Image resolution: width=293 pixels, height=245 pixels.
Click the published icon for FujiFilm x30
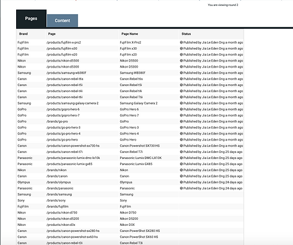[181, 48]
